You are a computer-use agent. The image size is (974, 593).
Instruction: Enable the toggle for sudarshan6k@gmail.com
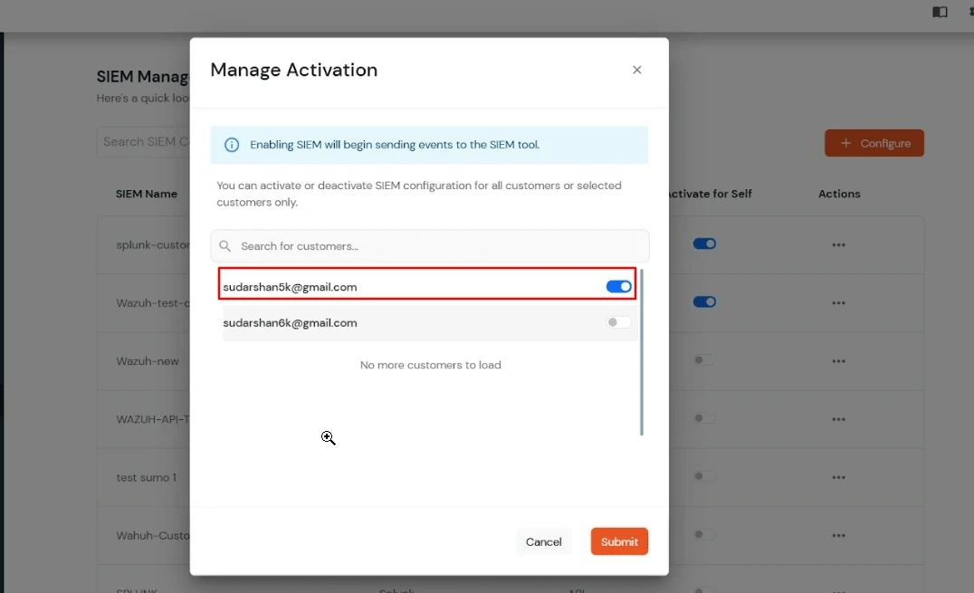coord(618,322)
